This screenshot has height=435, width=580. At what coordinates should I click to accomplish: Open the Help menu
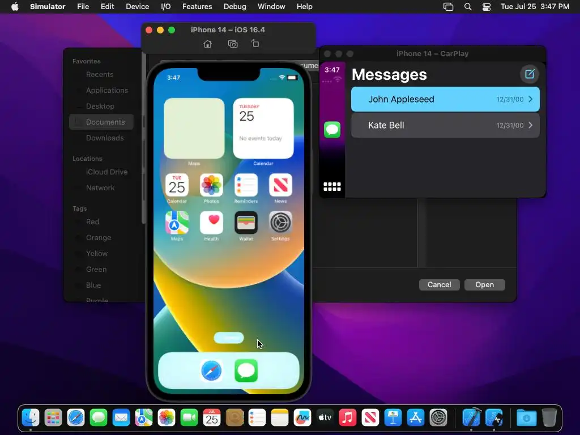pyautogui.click(x=304, y=7)
